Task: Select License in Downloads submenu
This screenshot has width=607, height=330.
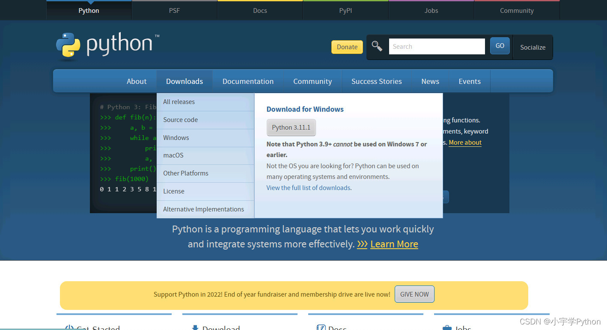Action: pos(205,191)
